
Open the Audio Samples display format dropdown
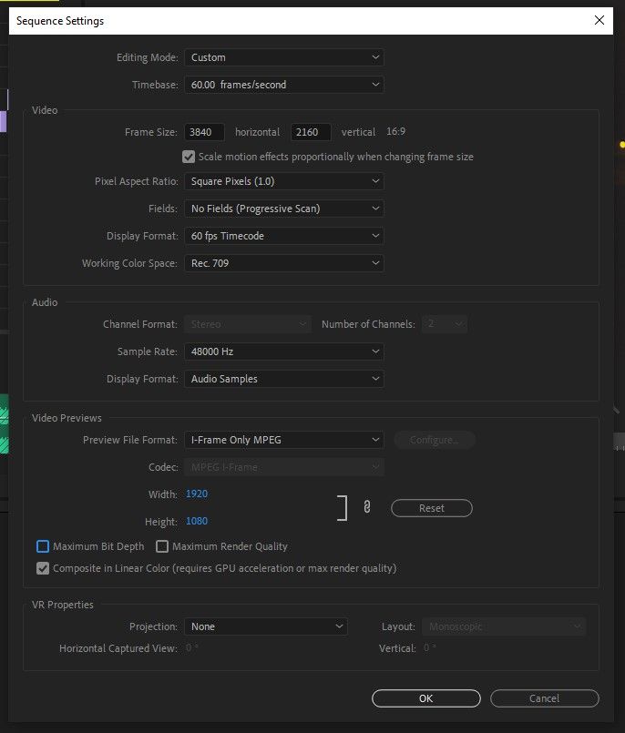click(x=284, y=379)
